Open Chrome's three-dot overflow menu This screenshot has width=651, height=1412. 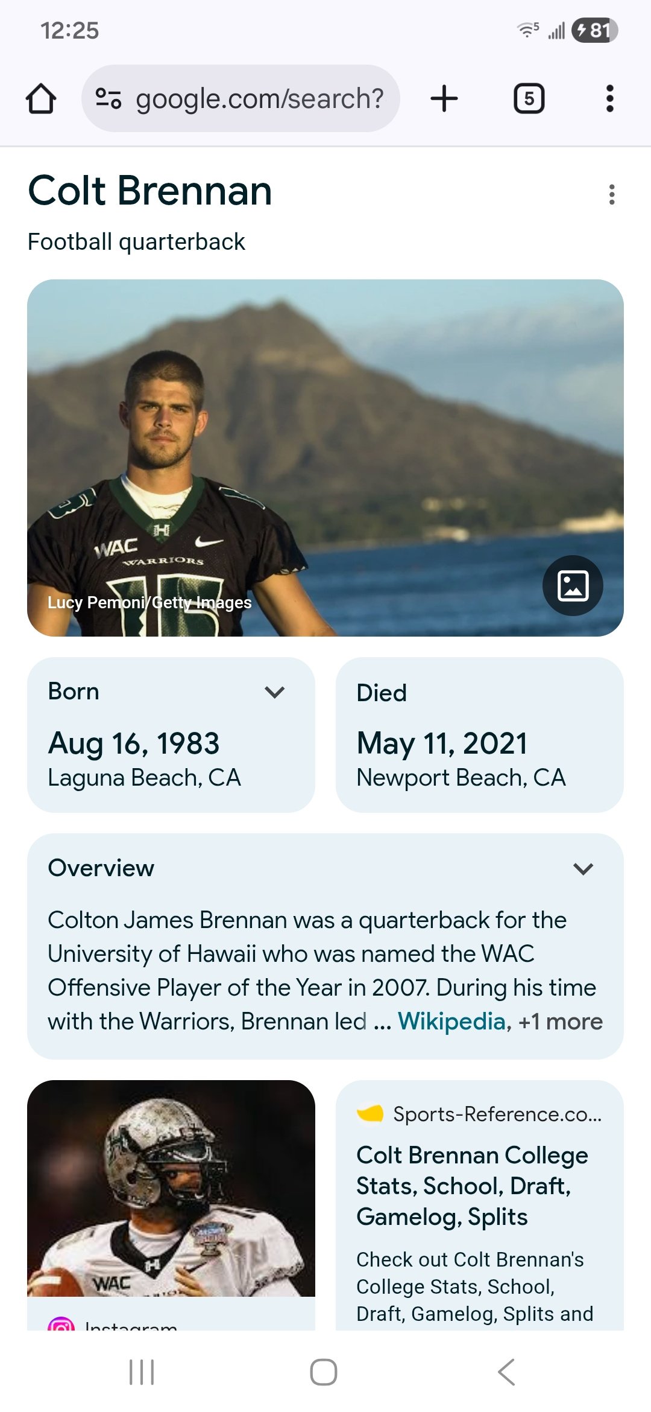(609, 98)
